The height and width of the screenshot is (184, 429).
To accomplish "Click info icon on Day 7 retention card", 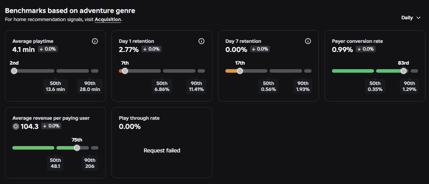I will 308,41.
